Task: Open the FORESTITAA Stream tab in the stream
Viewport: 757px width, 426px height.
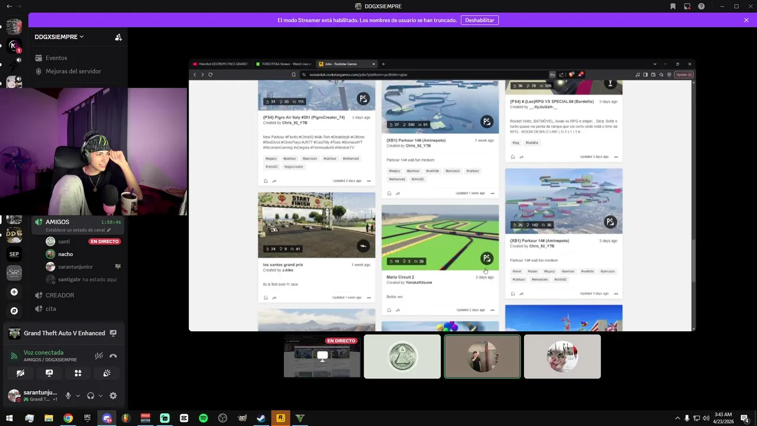Action: 284,64
